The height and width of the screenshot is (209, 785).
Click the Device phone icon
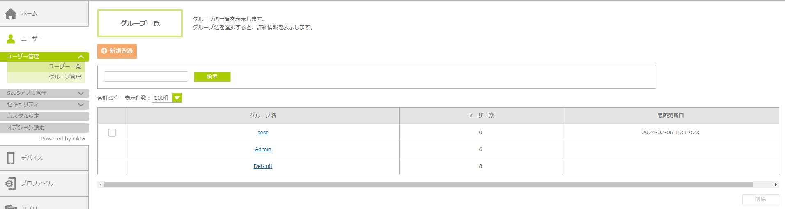click(x=11, y=158)
